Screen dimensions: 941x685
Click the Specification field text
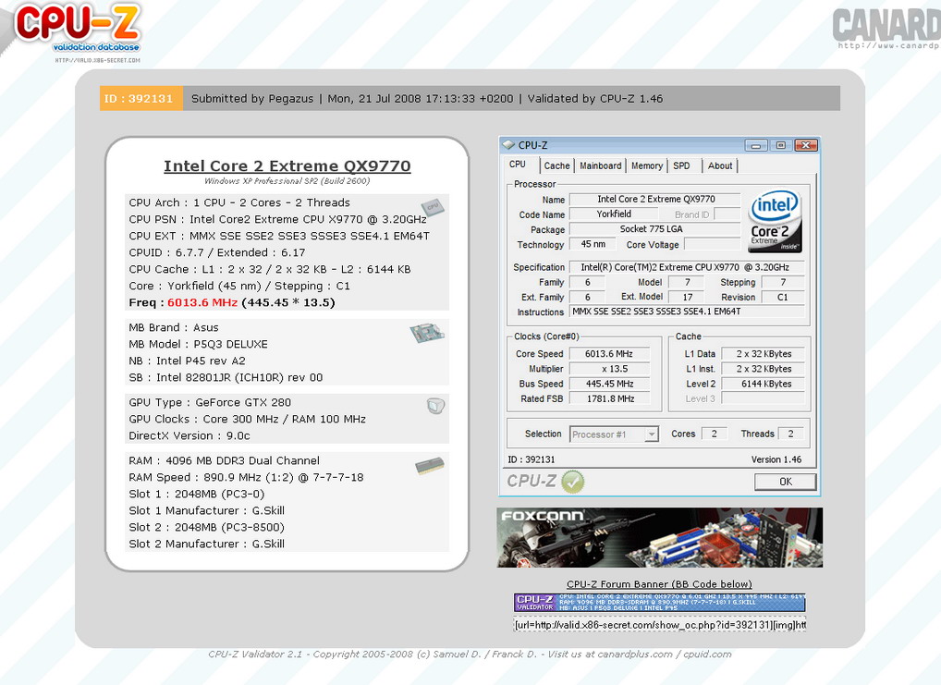pyautogui.click(x=687, y=267)
